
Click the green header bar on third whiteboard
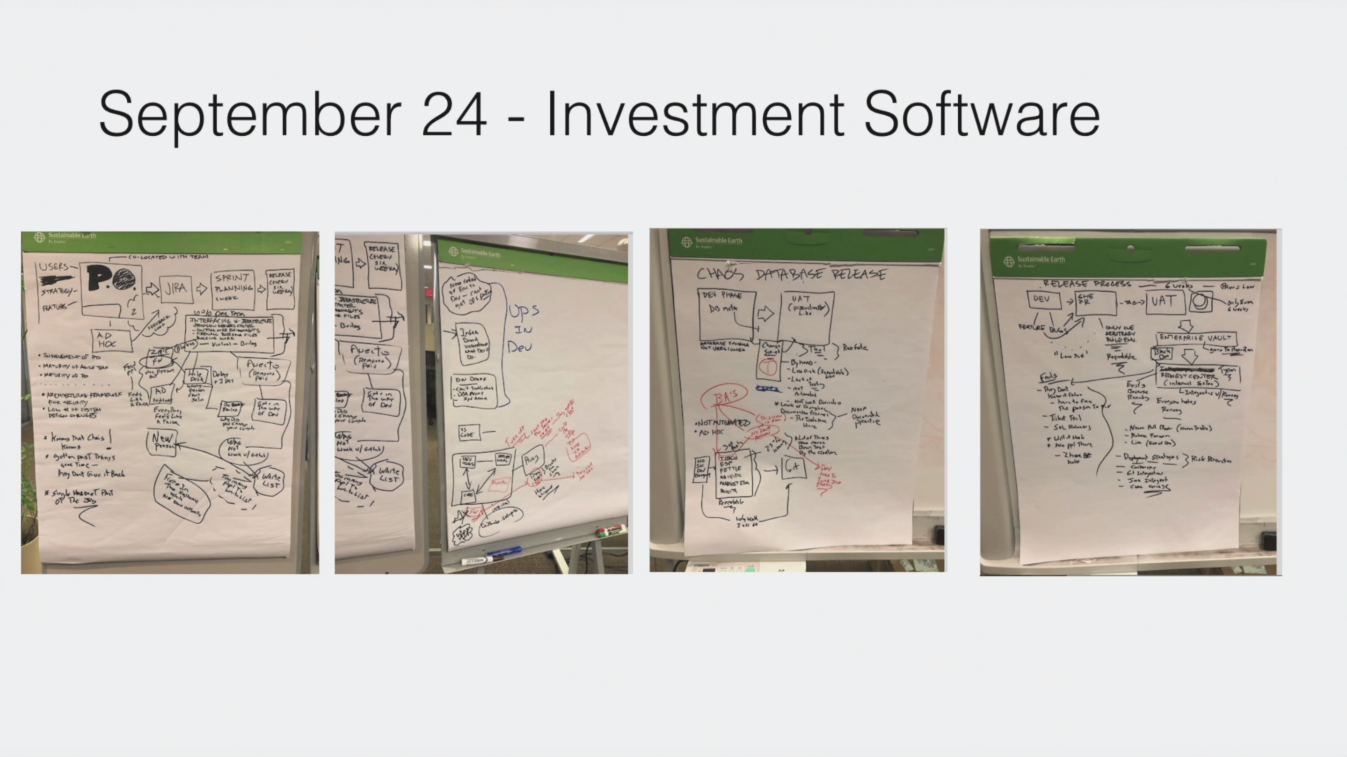pyautogui.click(x=797, y=246)
